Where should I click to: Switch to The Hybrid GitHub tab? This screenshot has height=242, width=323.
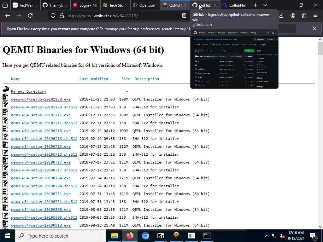[55, 5]
